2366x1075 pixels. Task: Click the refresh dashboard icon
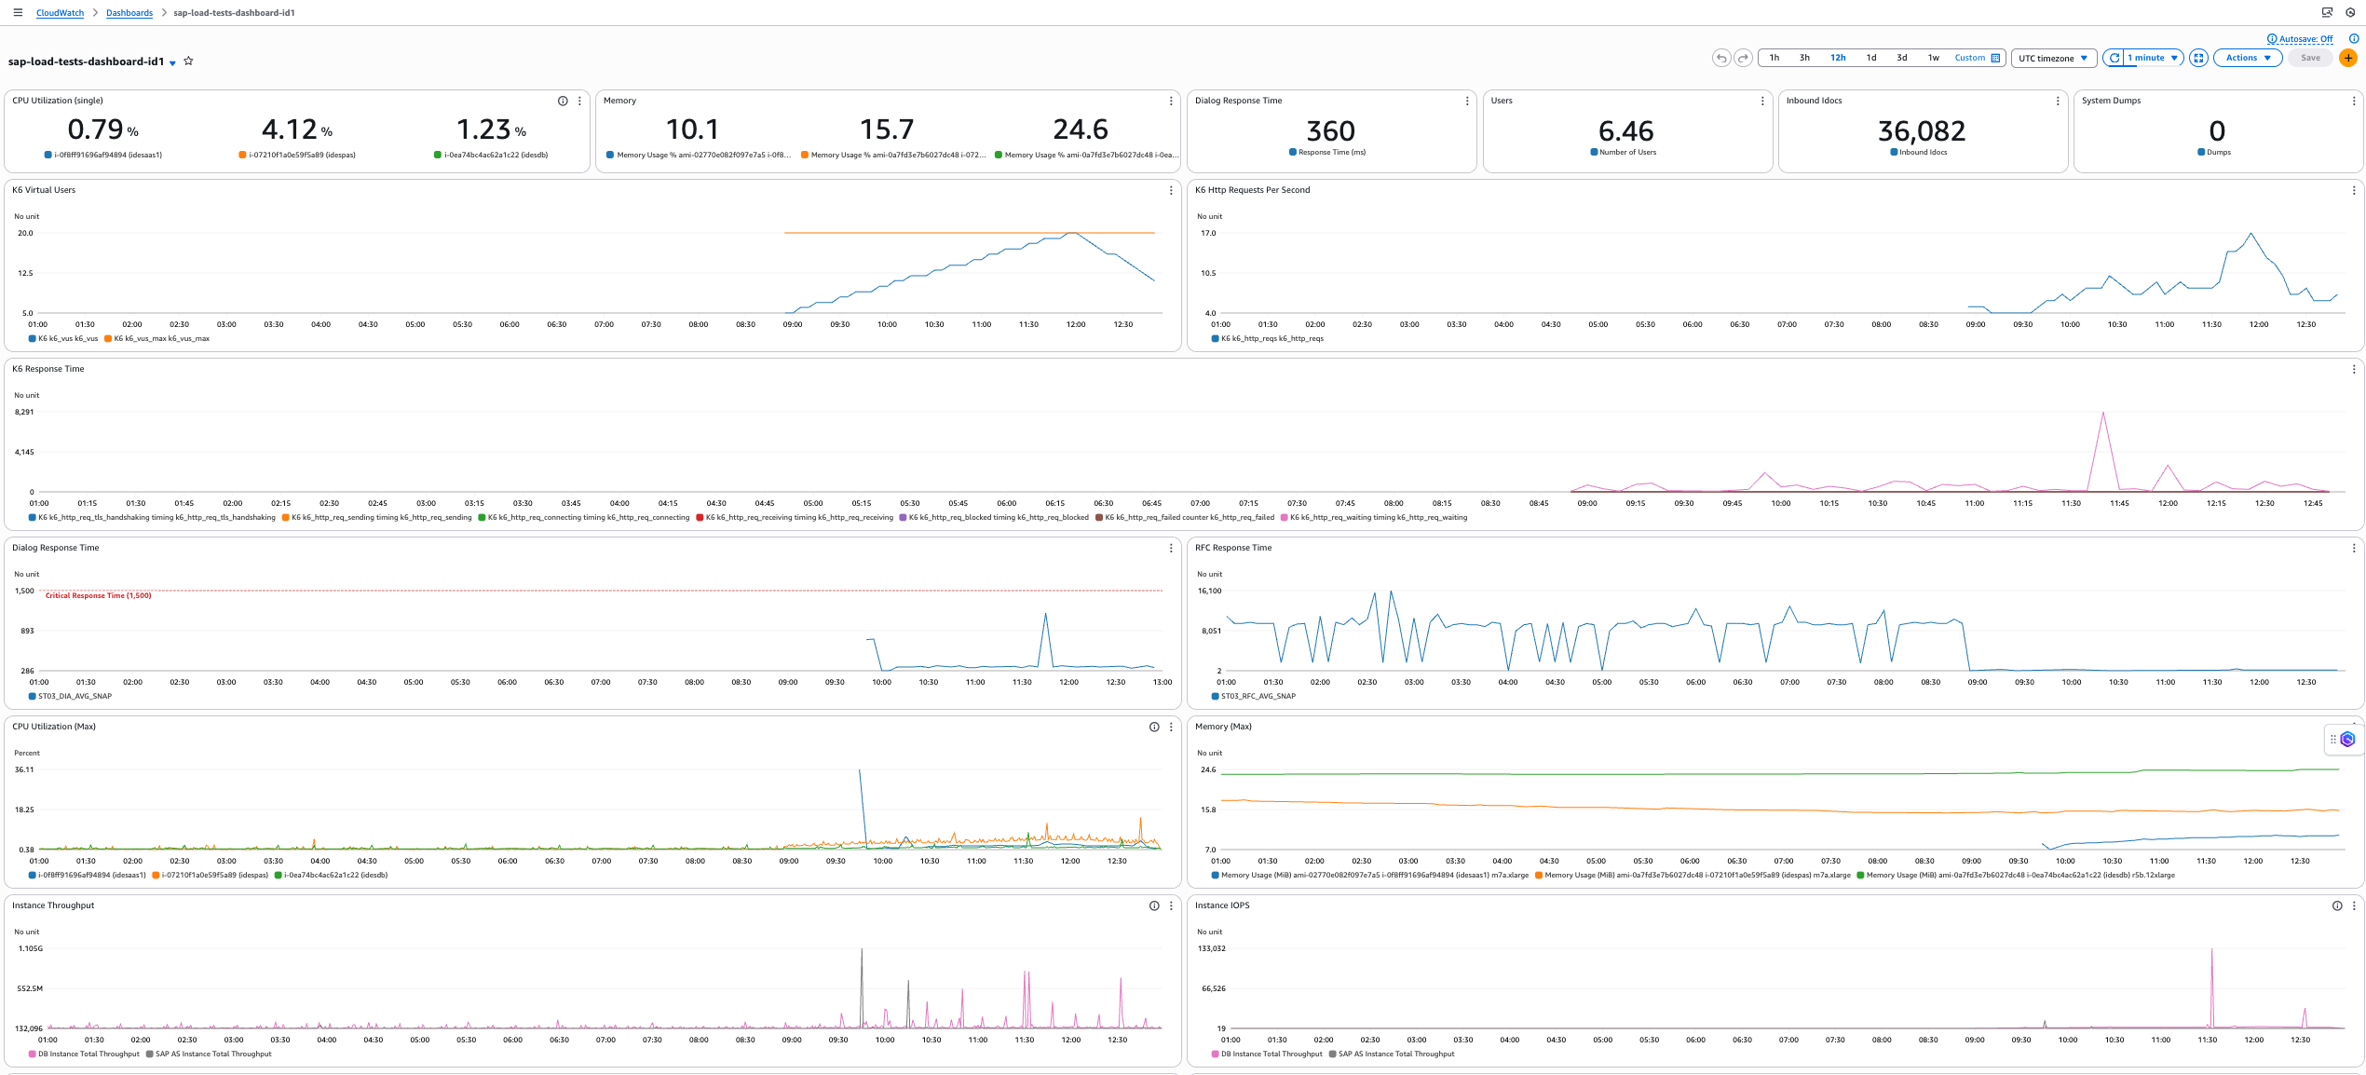[2114, 58]
